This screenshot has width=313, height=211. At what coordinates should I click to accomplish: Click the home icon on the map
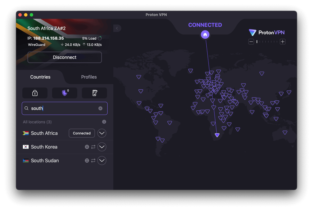tap(205, 35)
